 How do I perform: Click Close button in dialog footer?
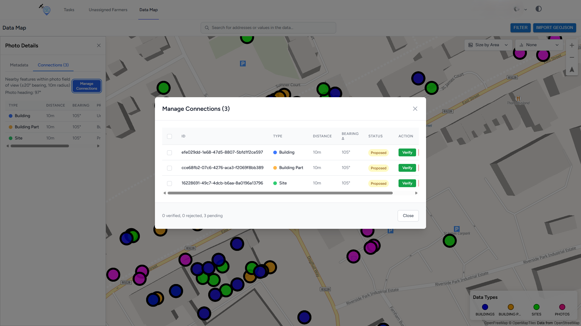(408, 216)
